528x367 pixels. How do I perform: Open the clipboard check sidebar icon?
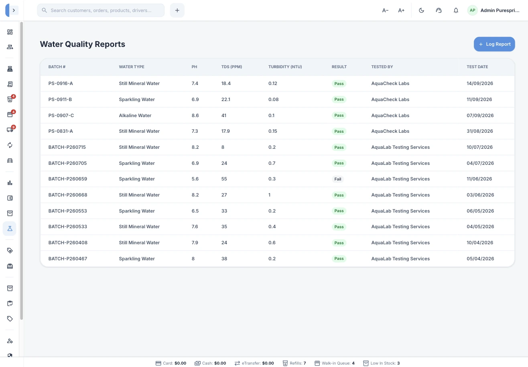pos(10,303)
